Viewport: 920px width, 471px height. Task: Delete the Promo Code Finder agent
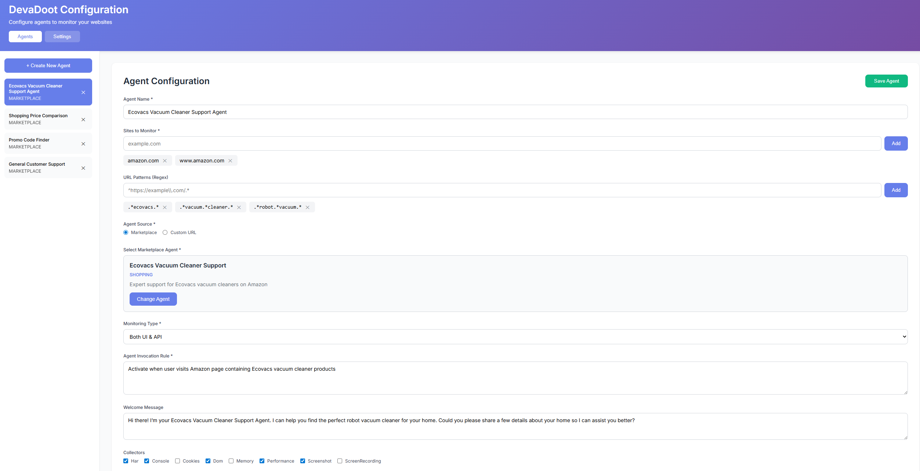click(83, 144)
